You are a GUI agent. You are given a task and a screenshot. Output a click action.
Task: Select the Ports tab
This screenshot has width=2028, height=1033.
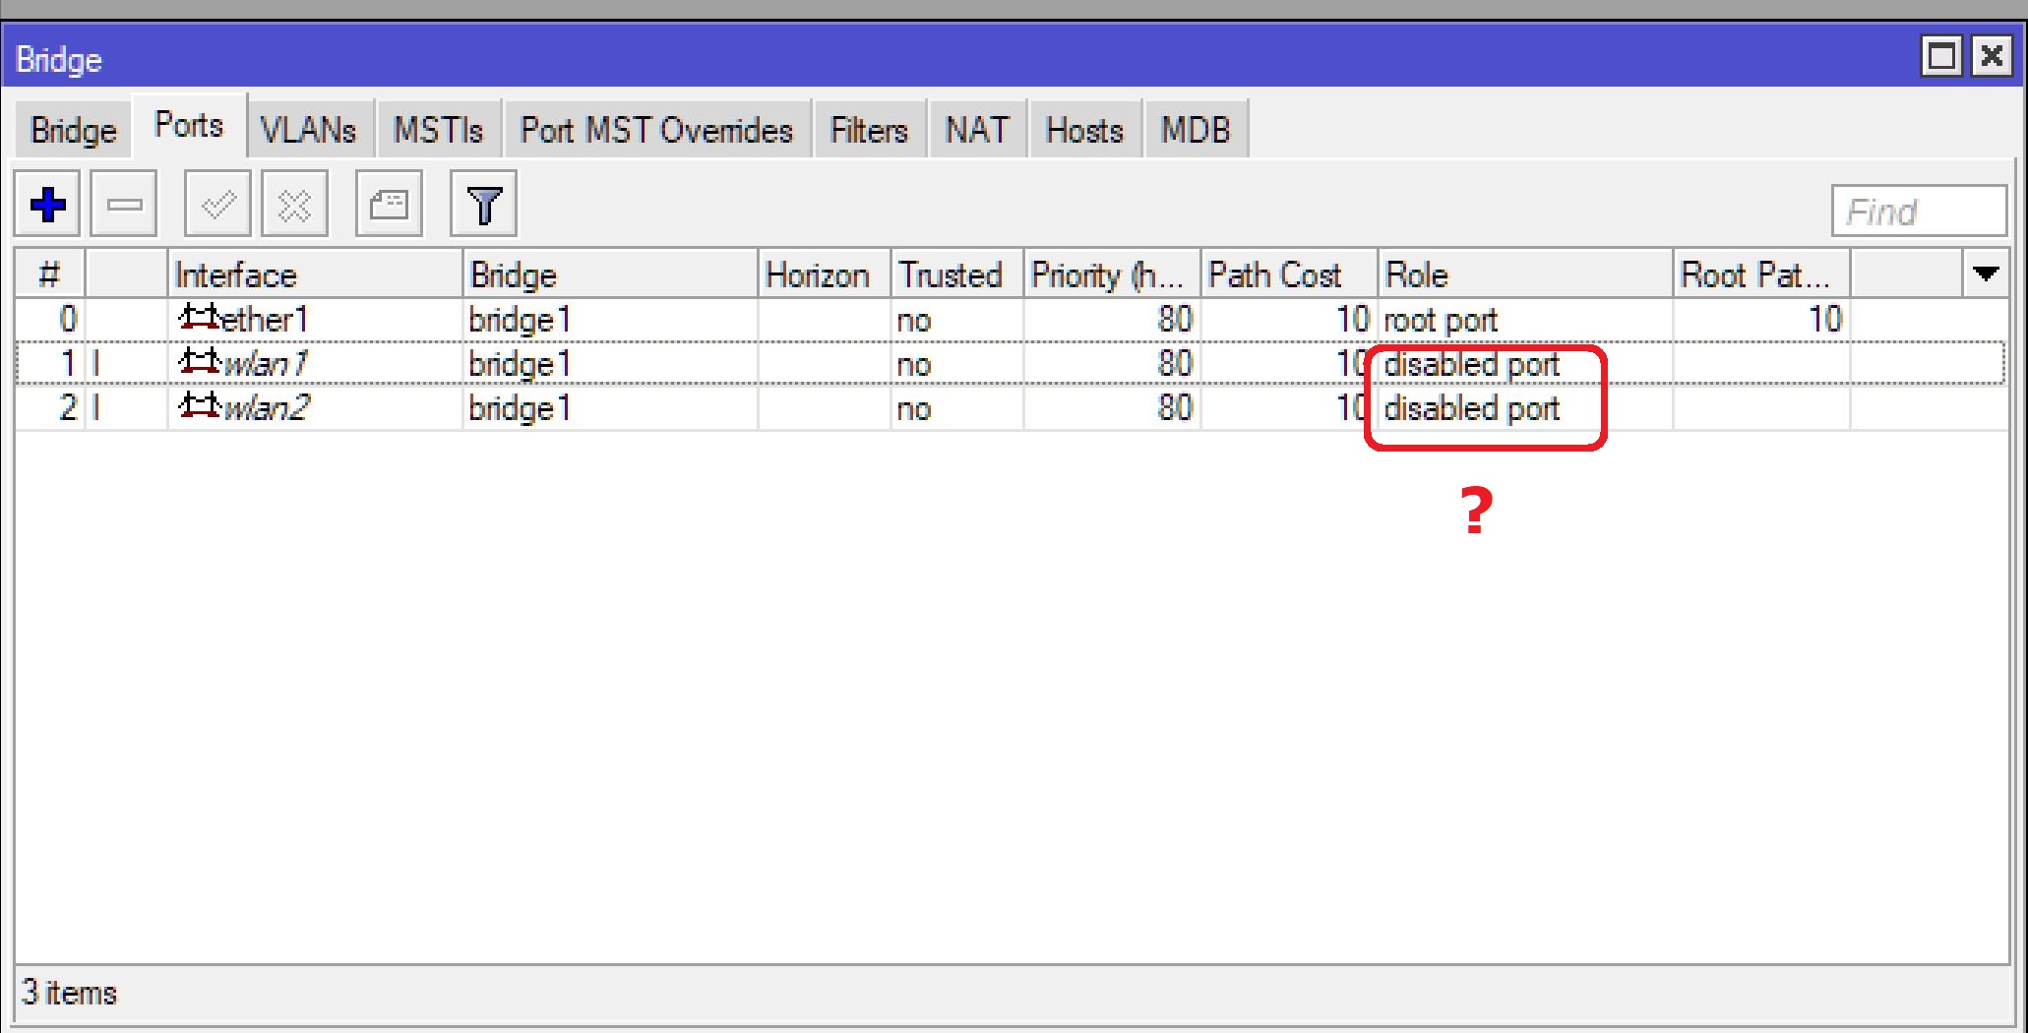(189, 125)
